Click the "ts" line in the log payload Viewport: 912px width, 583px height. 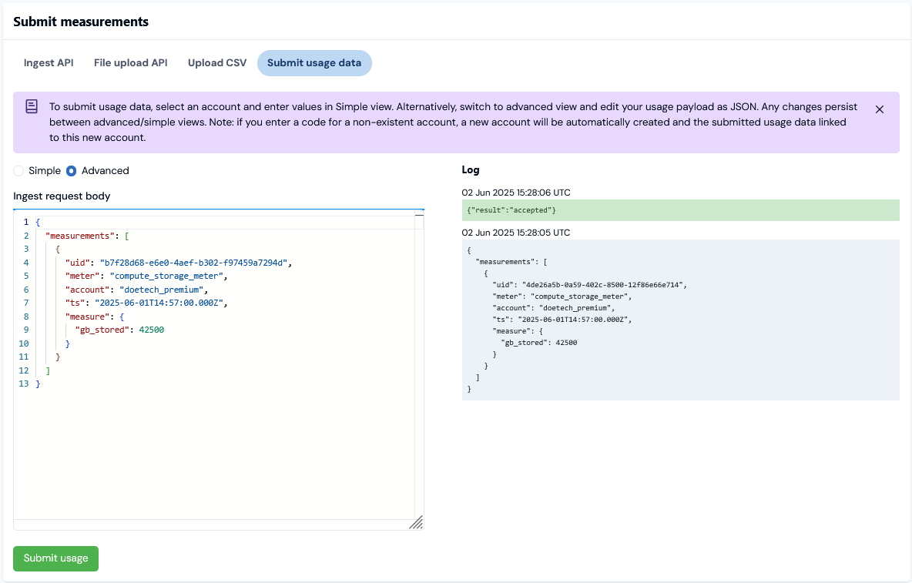click(x=562, y=320)
